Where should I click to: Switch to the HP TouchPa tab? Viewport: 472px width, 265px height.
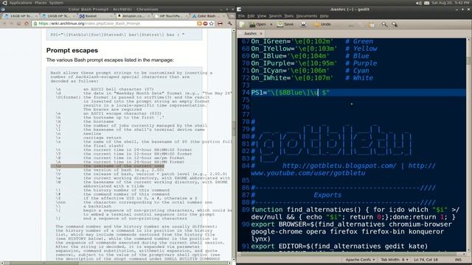coord(170,15)
